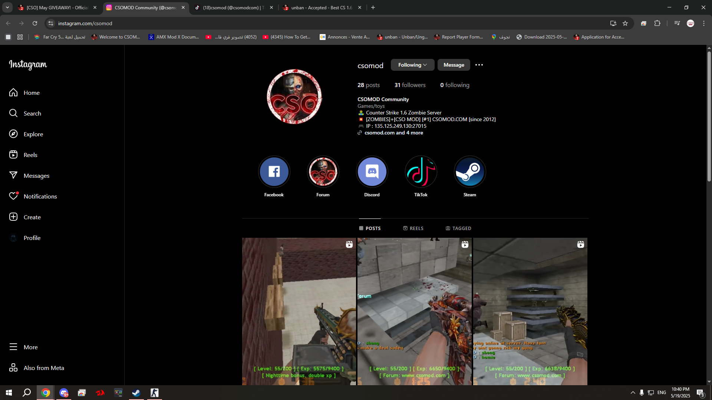Screen dimensions: 712x400
Task: Open the Facebook story highlight
Action: tap(274, 172)
